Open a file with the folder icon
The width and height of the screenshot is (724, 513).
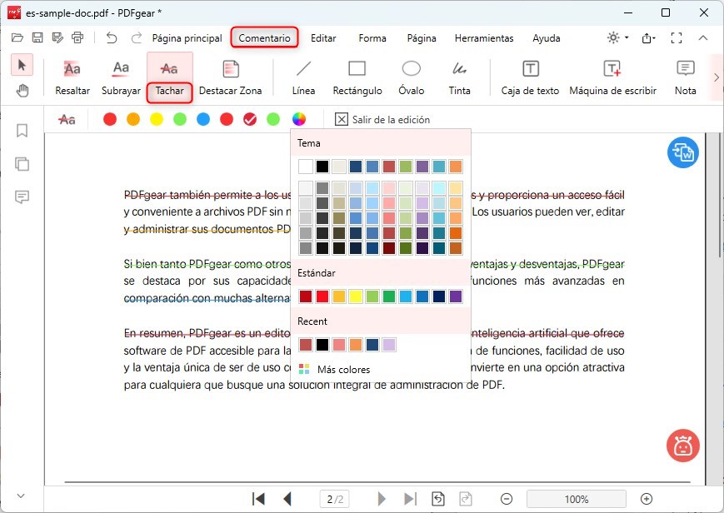[x=17, y=37]
